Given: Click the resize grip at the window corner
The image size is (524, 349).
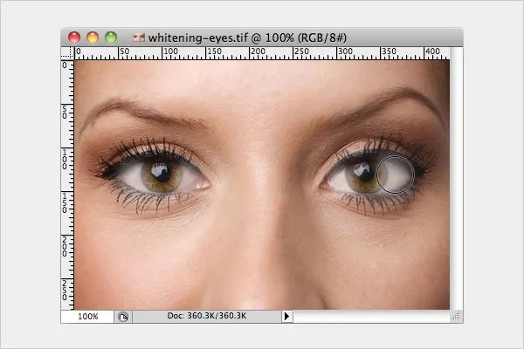Looking at the screenshot, I should tap(456, 316).
